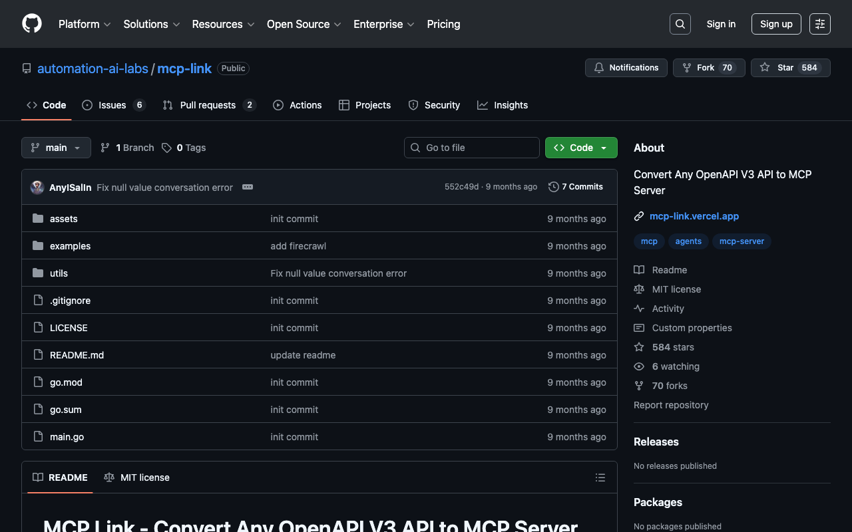The height and width of the screenshot is (532, 852).
Task: Click the appearance settings icon in header
Action: pyautogui.click(x=819, y=24)
